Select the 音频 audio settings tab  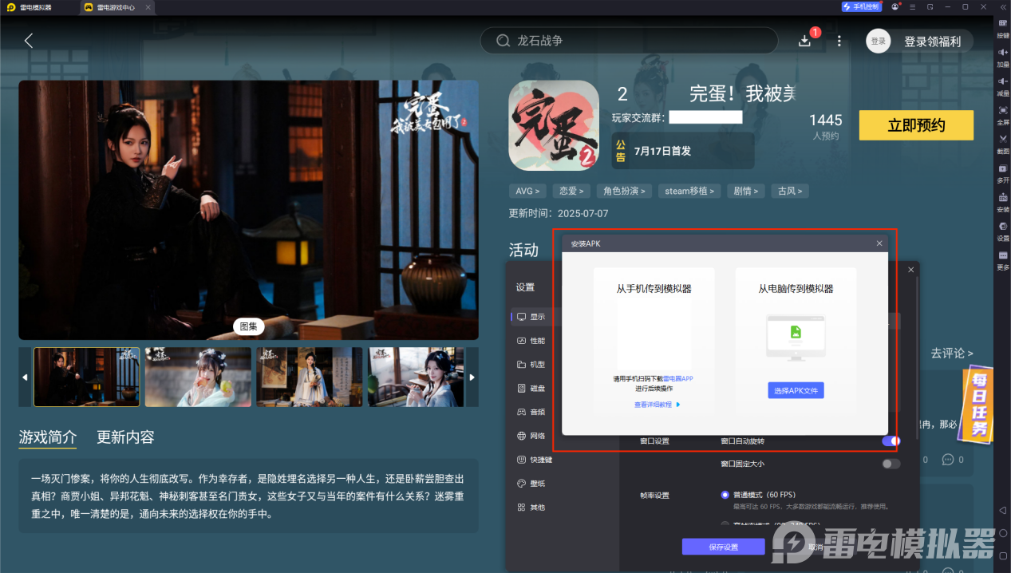coord(531,413)
